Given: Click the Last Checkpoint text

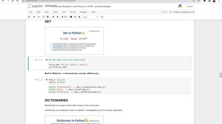Looking at the screenshot, I should [x=75, y=7].
